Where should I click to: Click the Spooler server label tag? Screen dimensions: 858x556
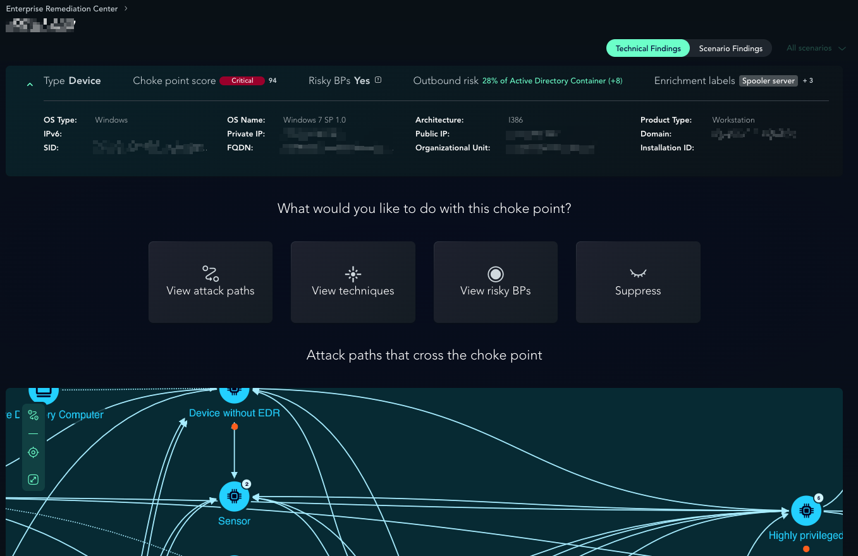click(768, 81)
